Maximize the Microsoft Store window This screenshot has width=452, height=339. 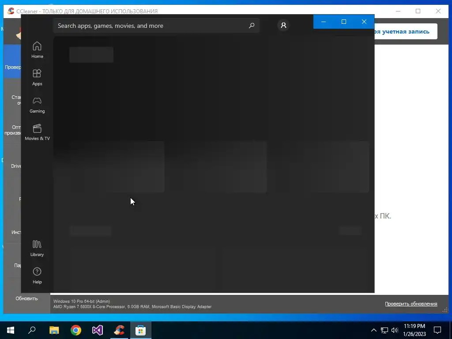[343, 22]
